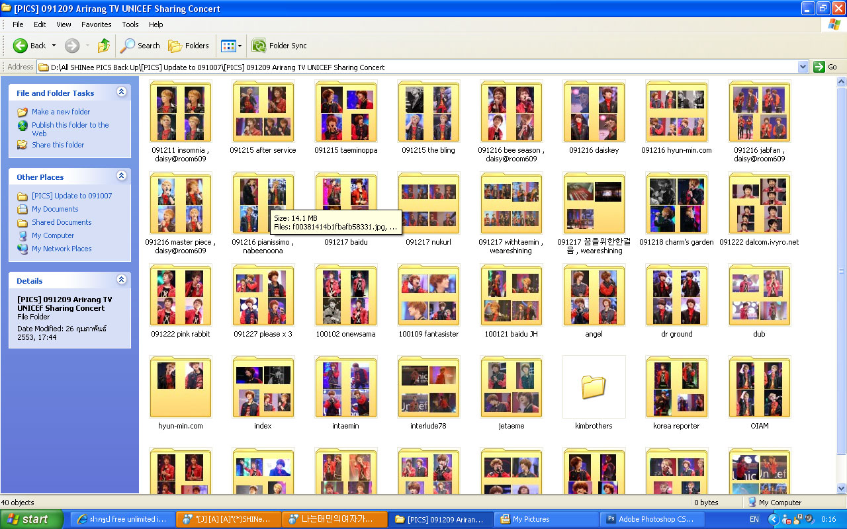Viewport: 847px width, 529px height.
Task: Select the dub folder thumbnail
Action: 760,296
